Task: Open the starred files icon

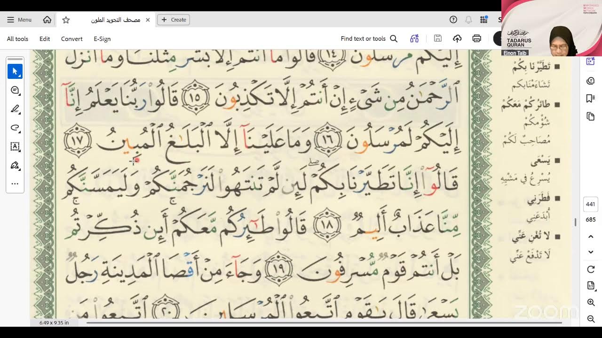Action: click(x=66, y=20)
